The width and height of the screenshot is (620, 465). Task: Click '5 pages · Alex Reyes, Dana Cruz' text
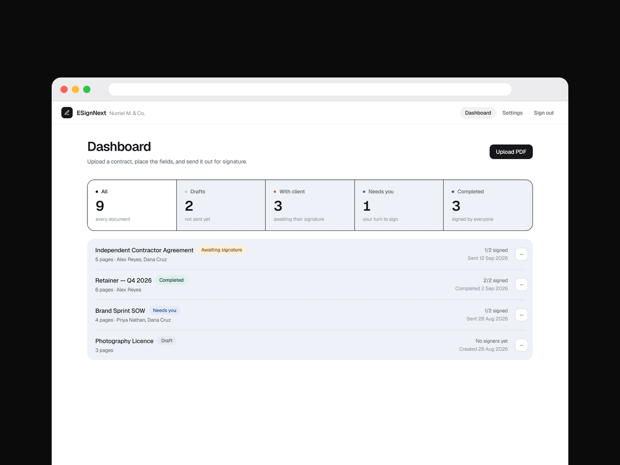(131, 259)
